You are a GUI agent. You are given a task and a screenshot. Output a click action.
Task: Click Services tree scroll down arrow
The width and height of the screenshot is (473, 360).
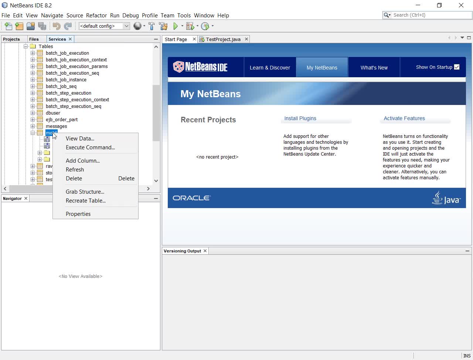[156, 181]
